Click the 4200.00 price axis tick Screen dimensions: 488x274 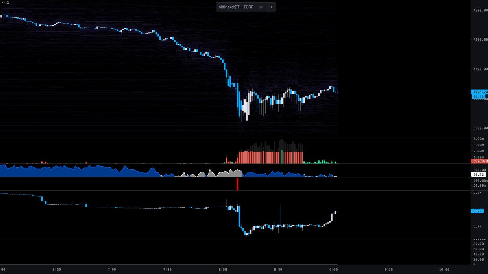(480, 40)
